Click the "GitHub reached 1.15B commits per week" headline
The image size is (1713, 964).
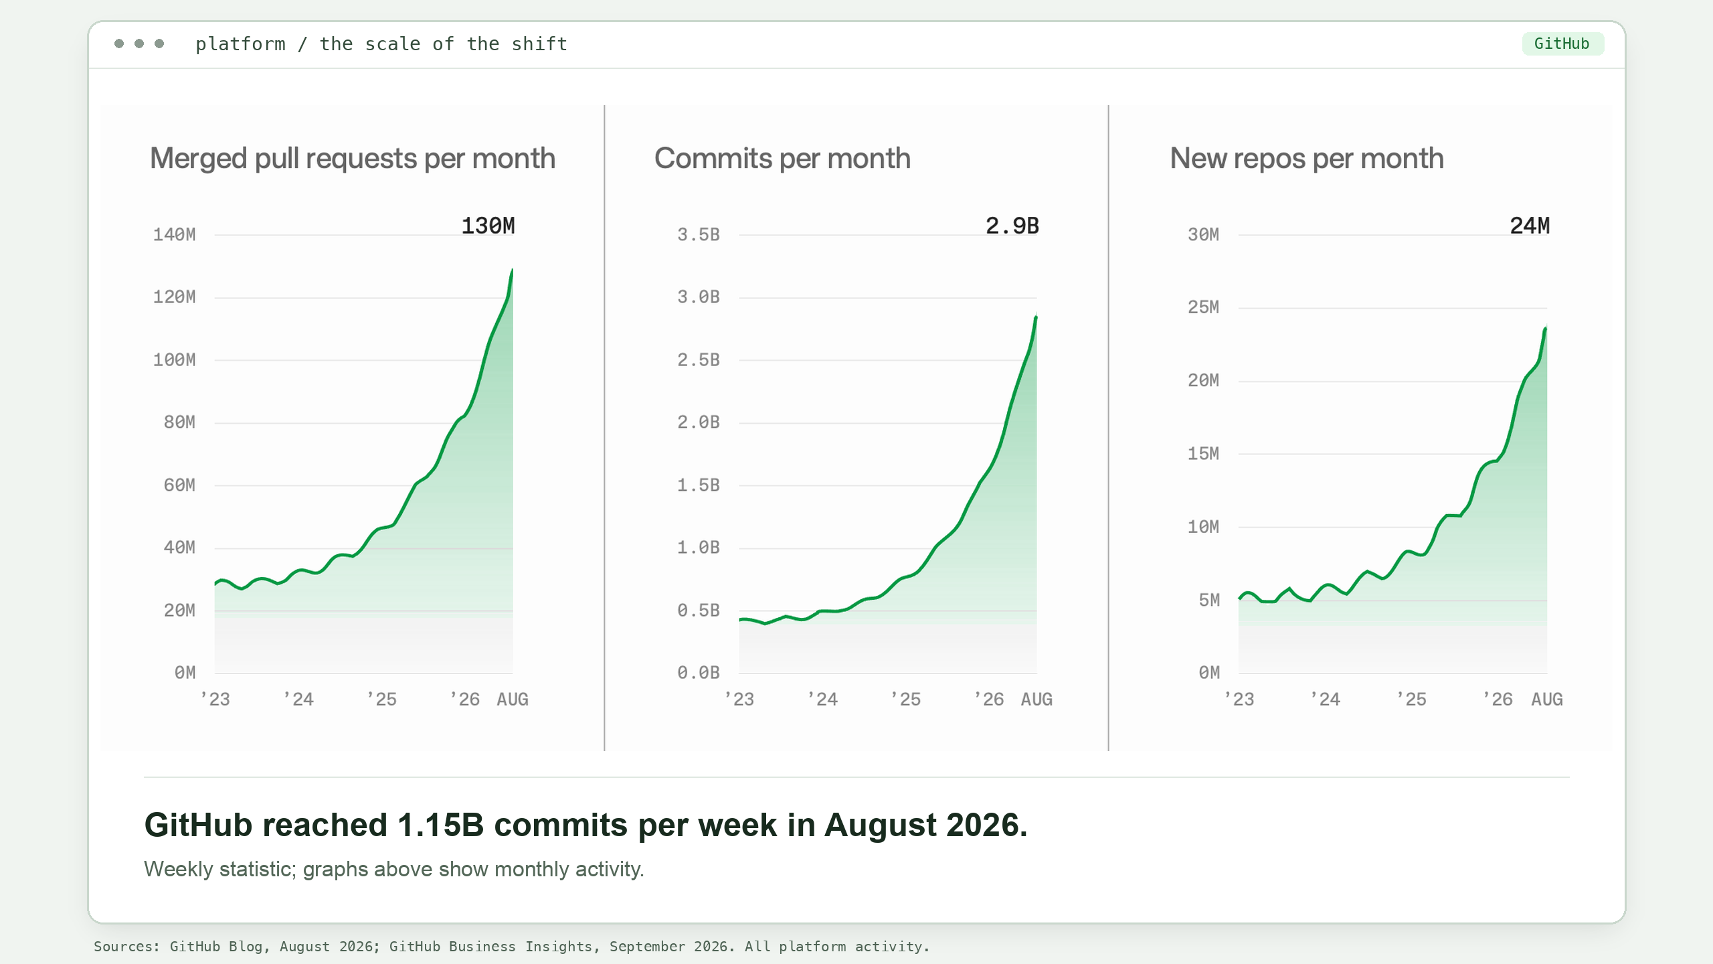pos(585,825)
